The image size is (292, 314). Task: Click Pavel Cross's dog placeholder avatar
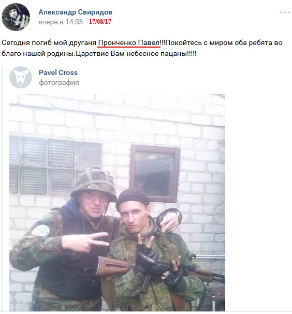click(x=21, y=77)
